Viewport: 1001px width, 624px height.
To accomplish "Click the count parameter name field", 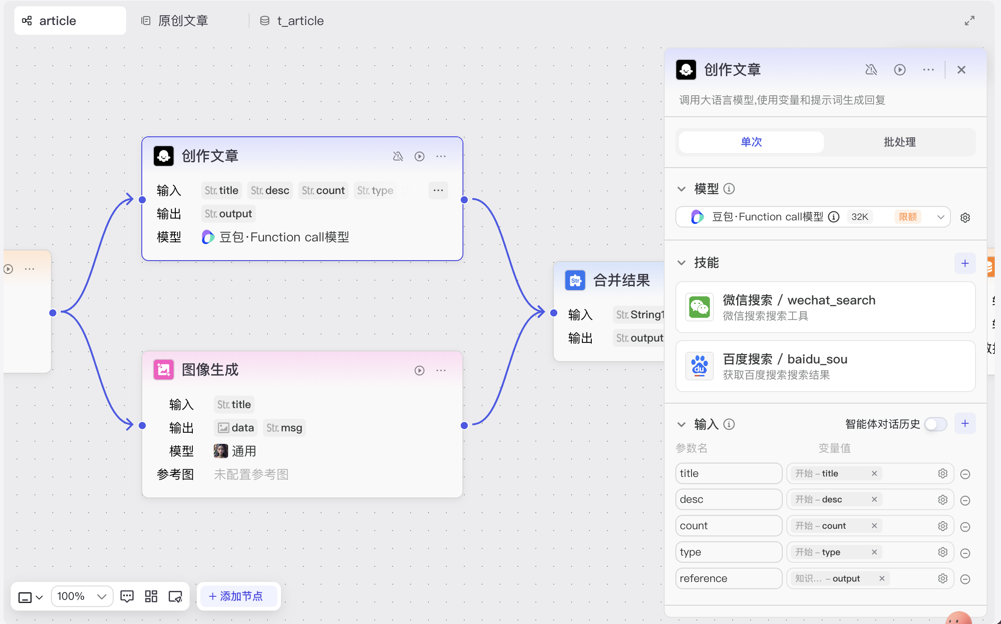I will (728, 526).
